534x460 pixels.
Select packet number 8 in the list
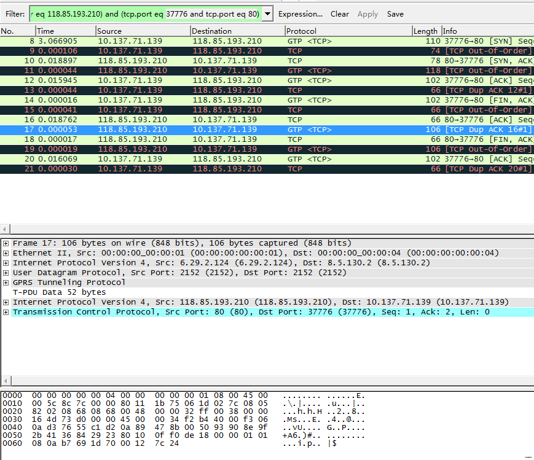[184, 41]
